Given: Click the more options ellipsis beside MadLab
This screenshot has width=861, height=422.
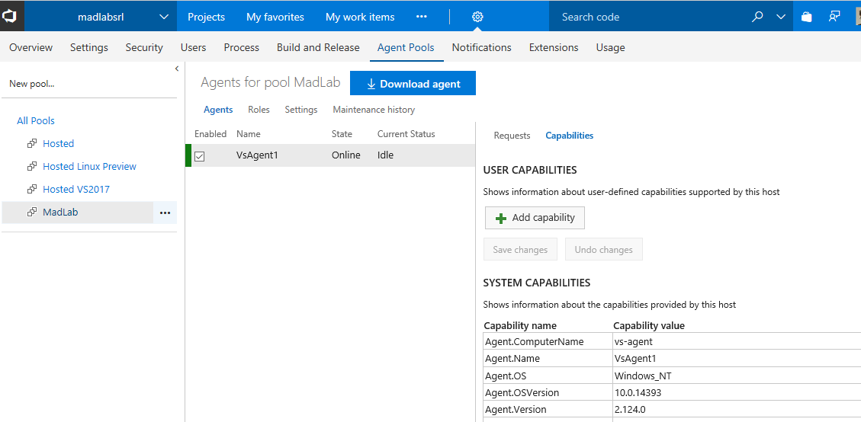Looking at the screenshot, I should 165,213.
